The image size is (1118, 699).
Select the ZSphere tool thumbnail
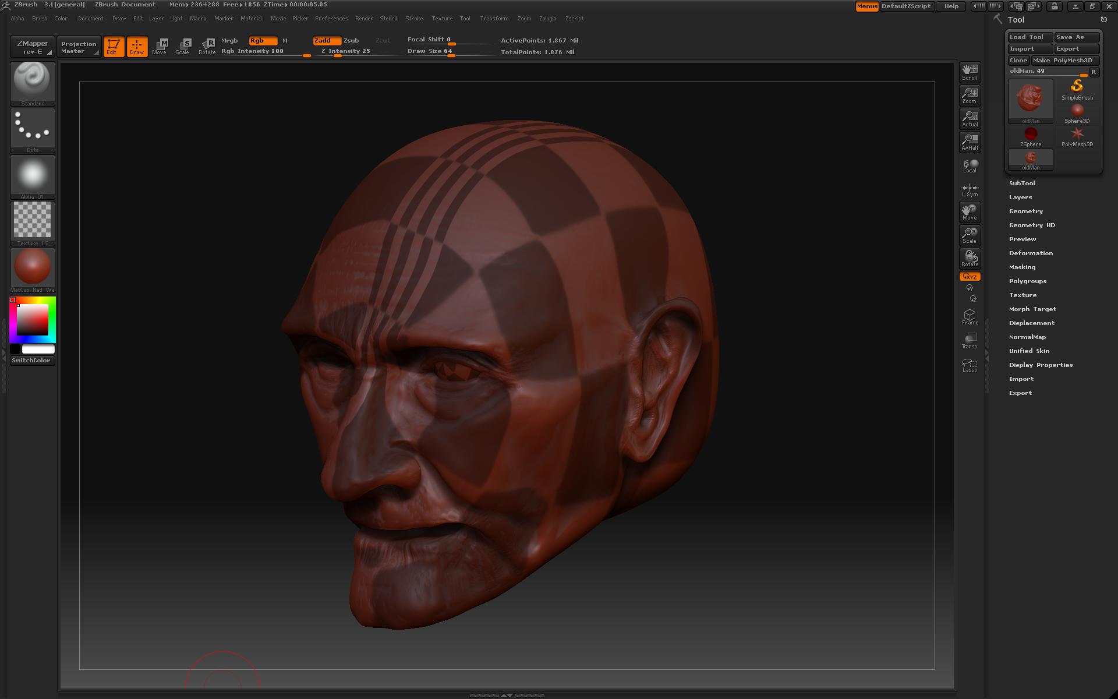click(1031, 135)
